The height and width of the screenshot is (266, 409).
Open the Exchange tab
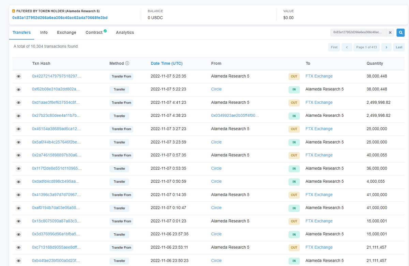coord(66,33)
